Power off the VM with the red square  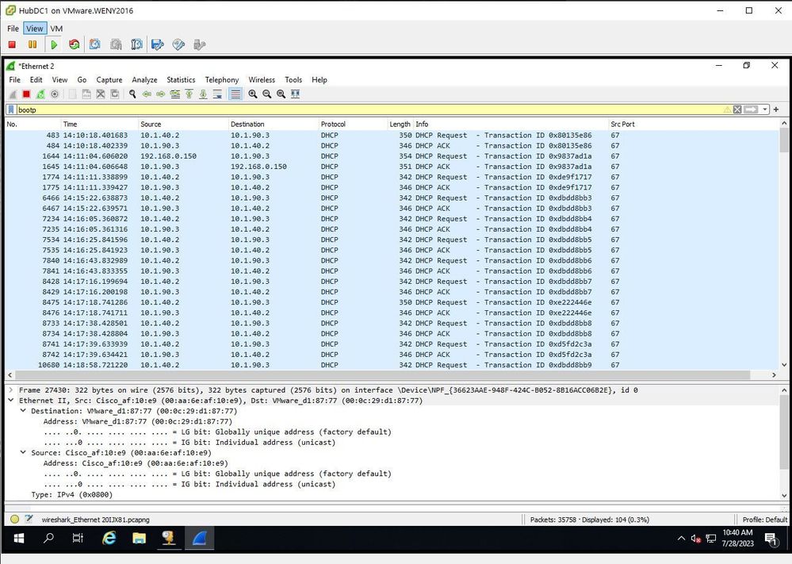coord(12,44)
